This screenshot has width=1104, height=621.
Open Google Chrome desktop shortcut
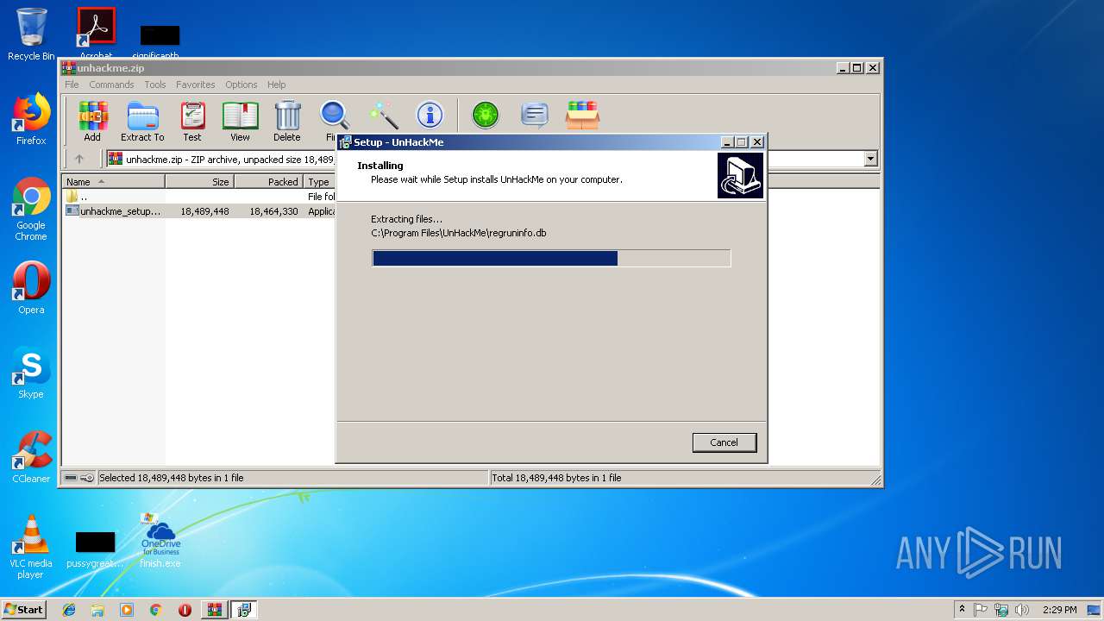point(31,210)
